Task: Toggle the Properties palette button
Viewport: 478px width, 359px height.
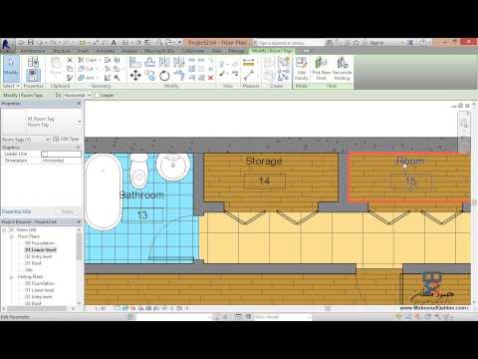Action: click(x=33, y=75)
